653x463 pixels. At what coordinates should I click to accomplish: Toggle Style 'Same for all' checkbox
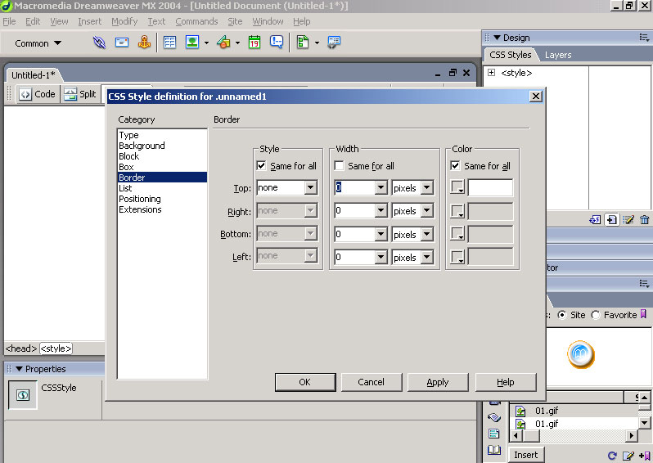[262, 166]
